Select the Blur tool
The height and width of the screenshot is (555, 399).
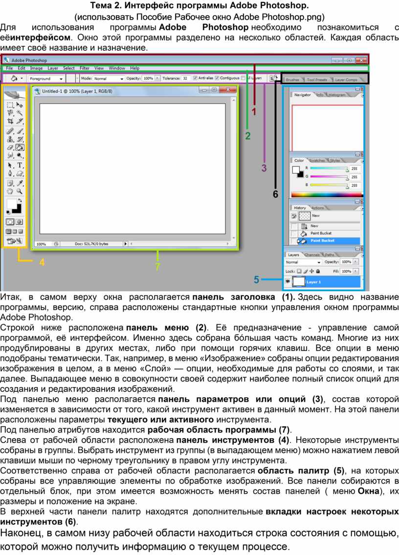[x=10, y=155]
